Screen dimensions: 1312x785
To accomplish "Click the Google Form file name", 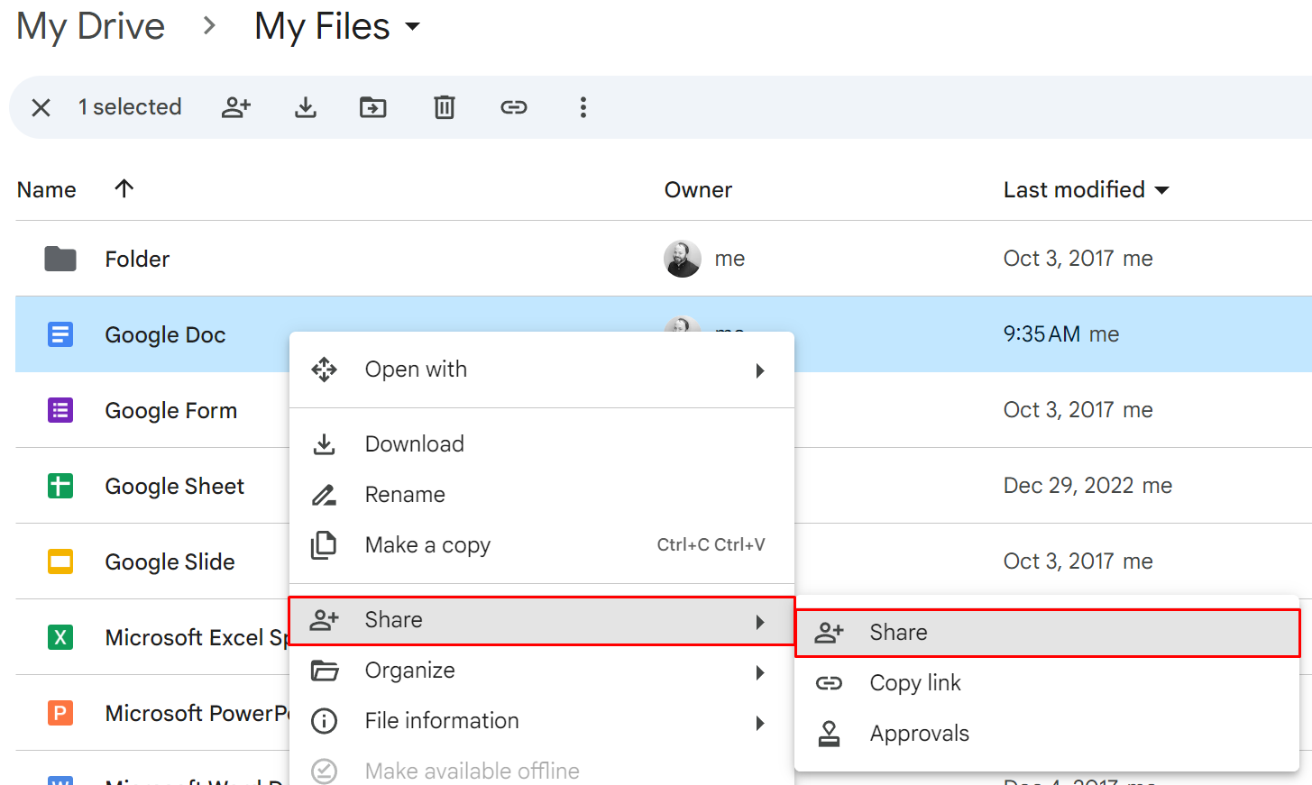I will click(171, 411).
